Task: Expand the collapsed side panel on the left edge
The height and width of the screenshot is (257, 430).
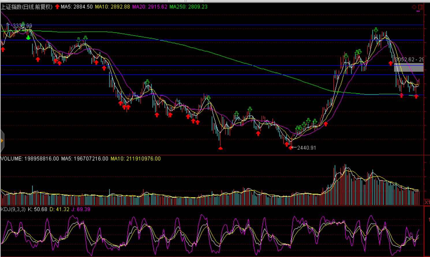Action: 2,140
